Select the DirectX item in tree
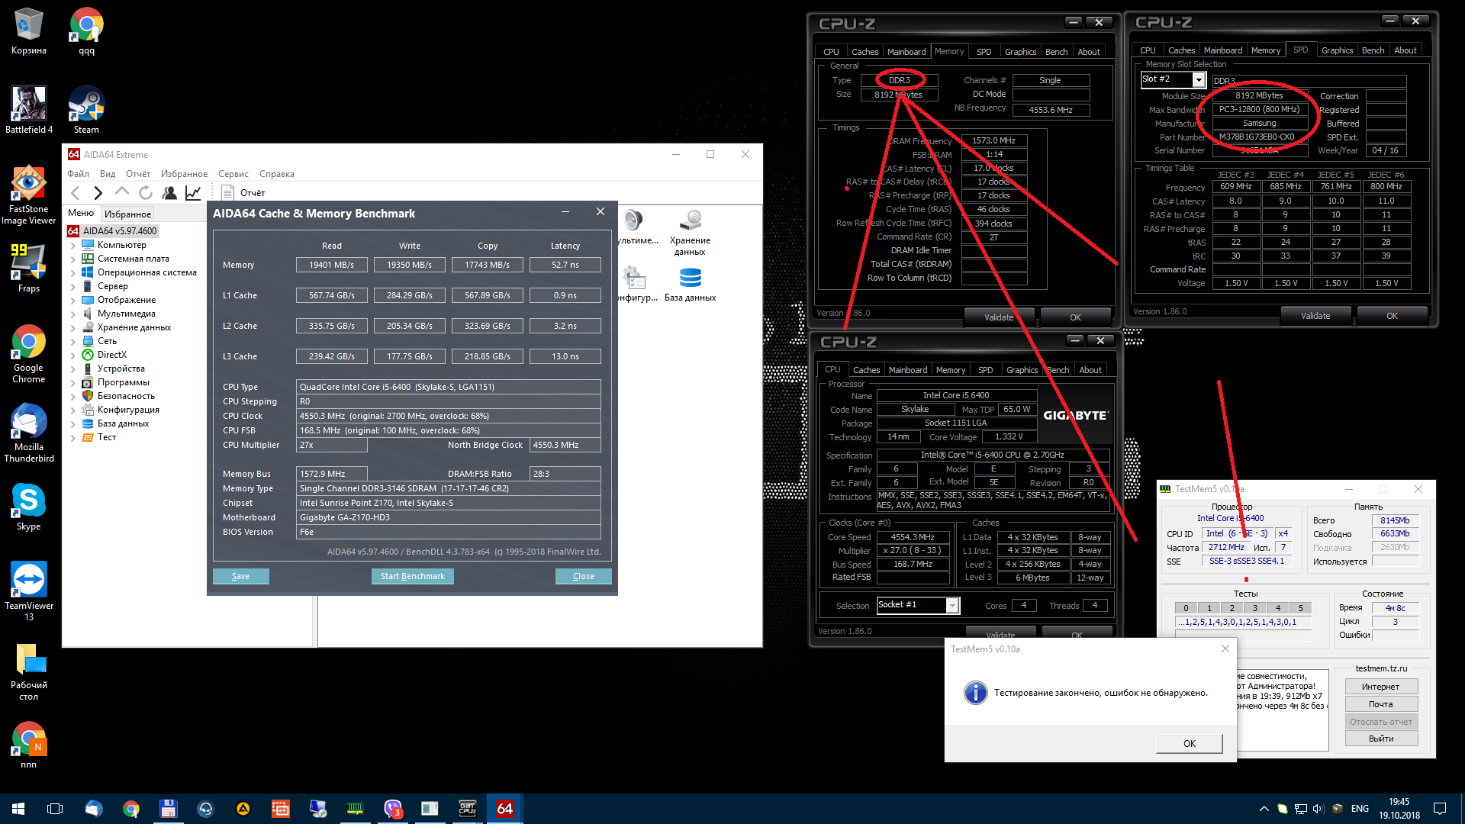The height and width of the screenshot is (824, 1465). tap(111, 355)
